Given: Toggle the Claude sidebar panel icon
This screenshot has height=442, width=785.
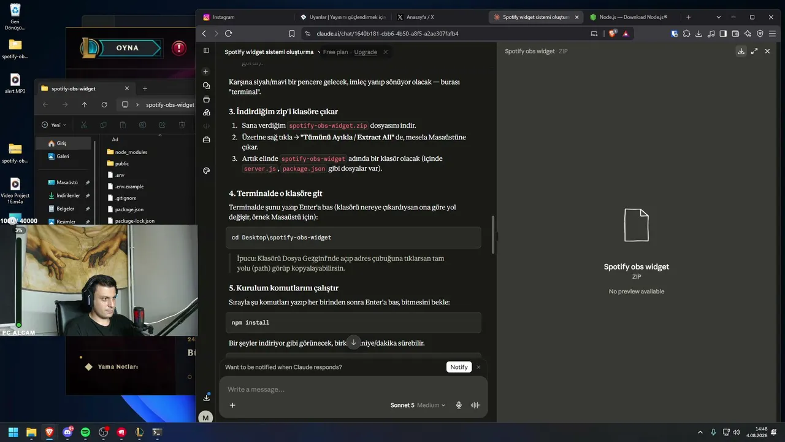Looking at the screenshot, I should (206, 50).
